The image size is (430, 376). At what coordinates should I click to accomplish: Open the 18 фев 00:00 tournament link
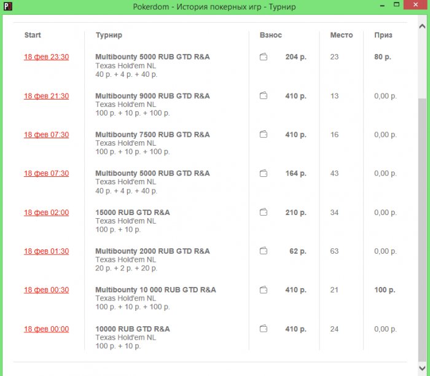pyautogui.click(x=46, y=329)
